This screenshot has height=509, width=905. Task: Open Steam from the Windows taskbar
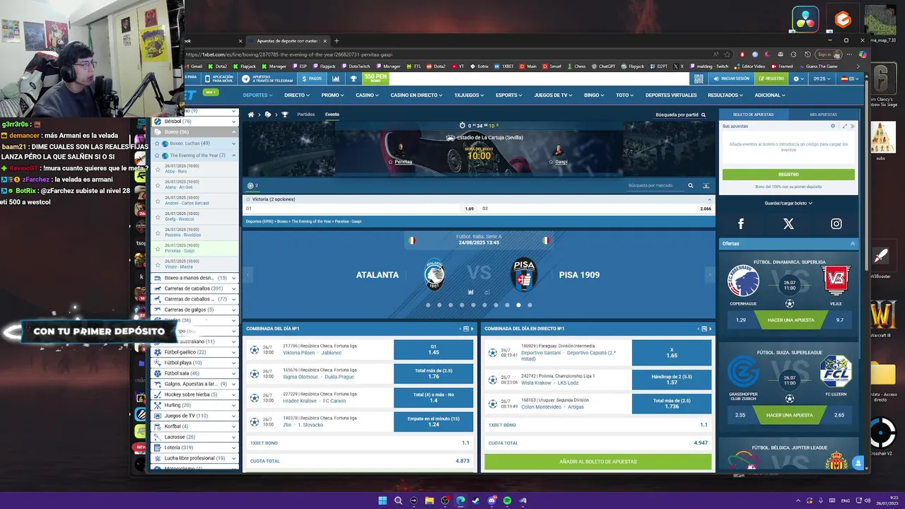(x=476, y=501)
